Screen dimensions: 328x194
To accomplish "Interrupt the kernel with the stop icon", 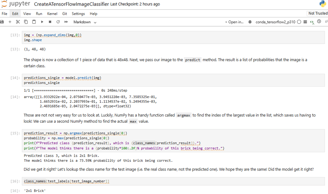I will pyautogui.click(x=50, y=22).
